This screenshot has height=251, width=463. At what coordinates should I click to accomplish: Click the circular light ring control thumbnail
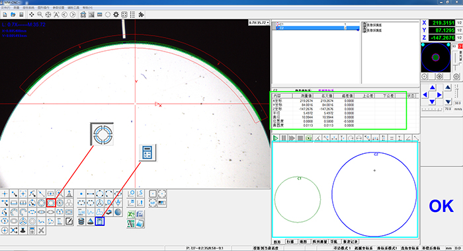point(436,57)
